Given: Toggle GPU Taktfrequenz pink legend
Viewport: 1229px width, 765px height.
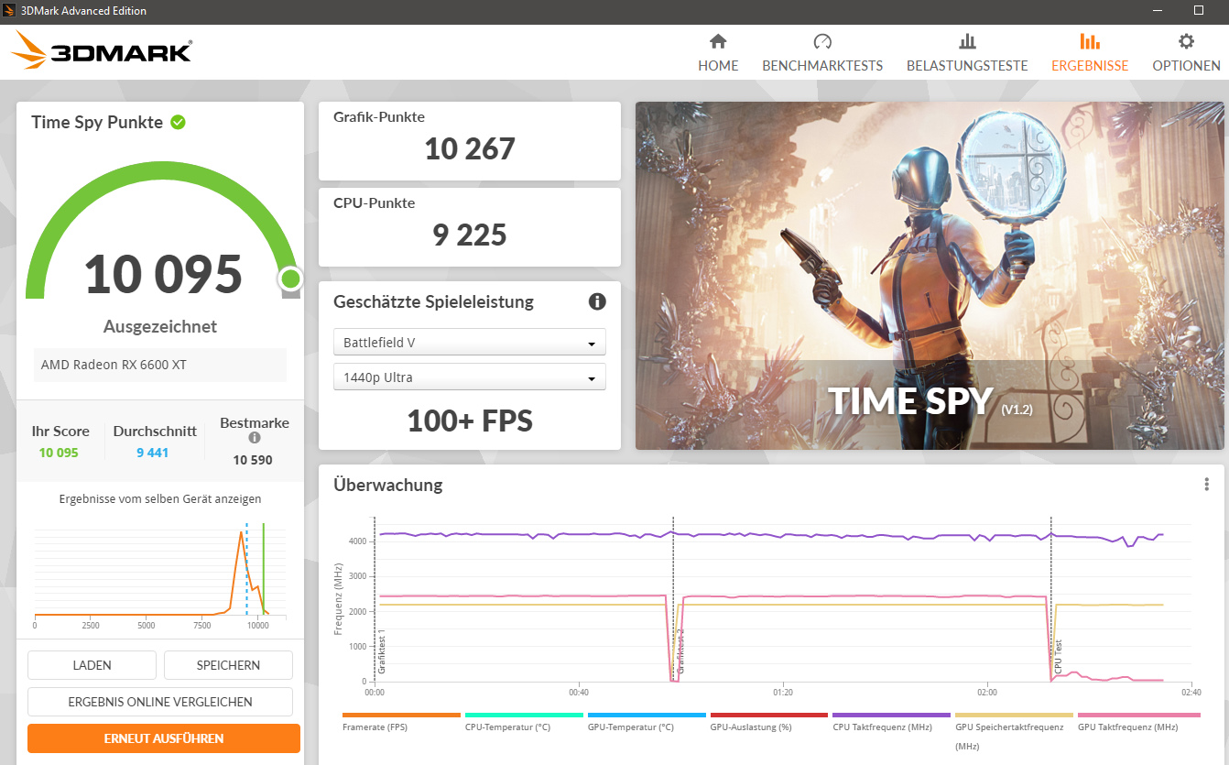Looking at the screenshot, I should [x=1139, y=721].
